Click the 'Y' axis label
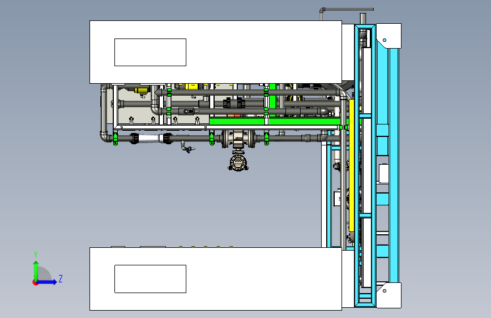Viewport: 491px width, 318px height. tap(36, 255)
